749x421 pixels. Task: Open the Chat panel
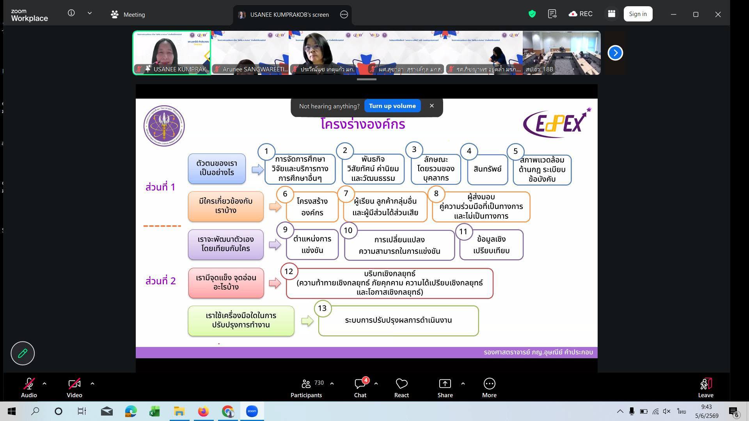pos(360,388)
